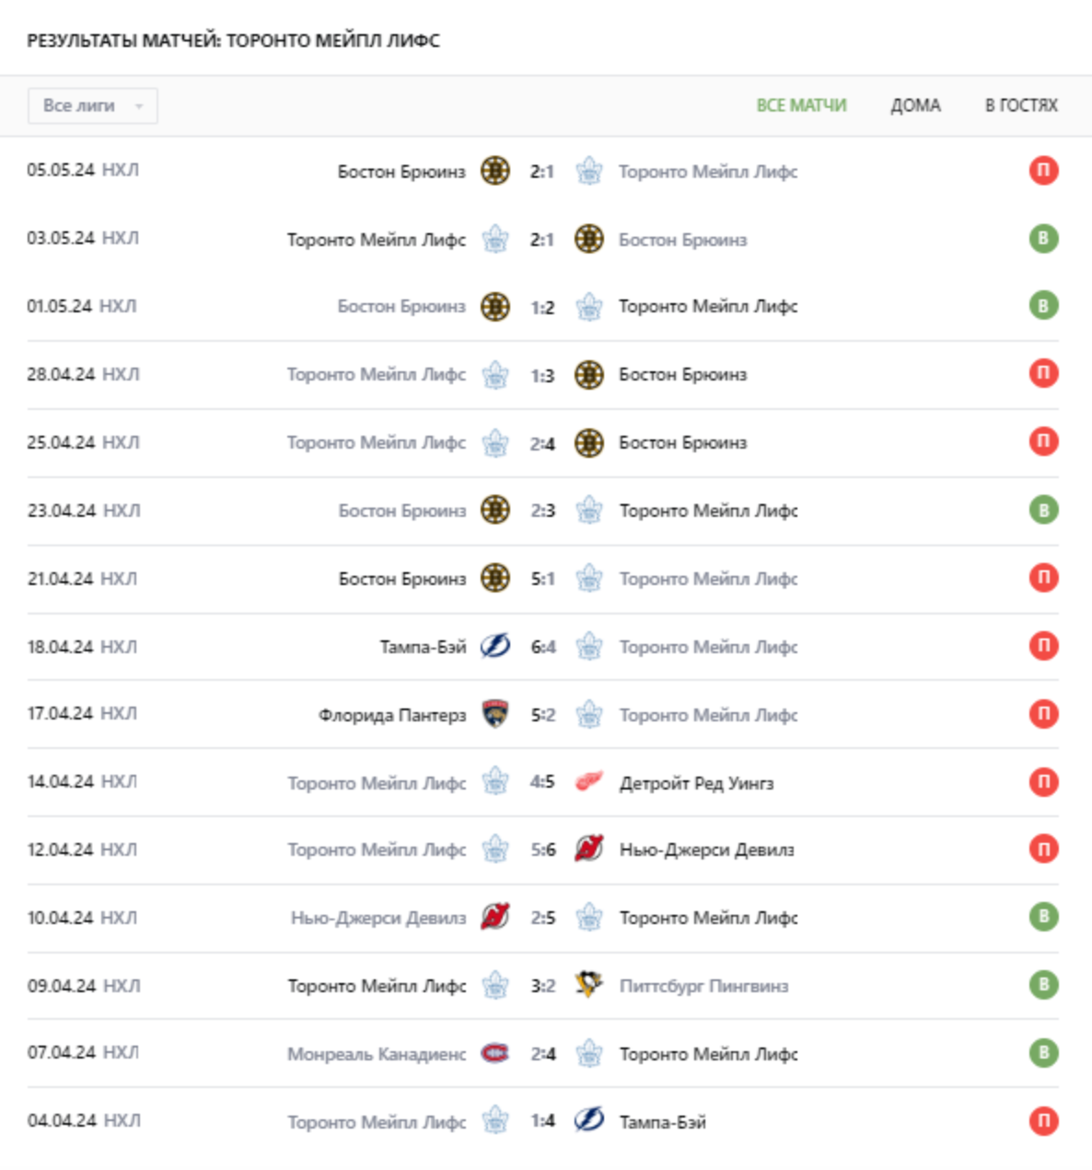This screenshot has height=1170, width=1092.
Task: Show the В гостях away matches tab
Action: coord(1021,106)
